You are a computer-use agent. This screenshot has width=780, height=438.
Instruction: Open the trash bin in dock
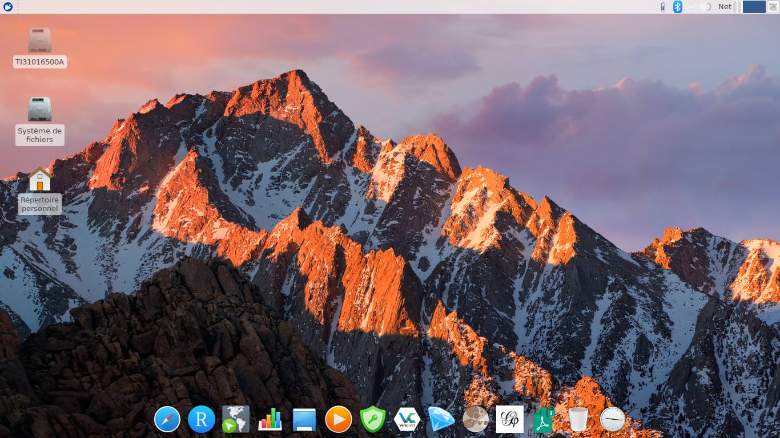click(578, 420)
